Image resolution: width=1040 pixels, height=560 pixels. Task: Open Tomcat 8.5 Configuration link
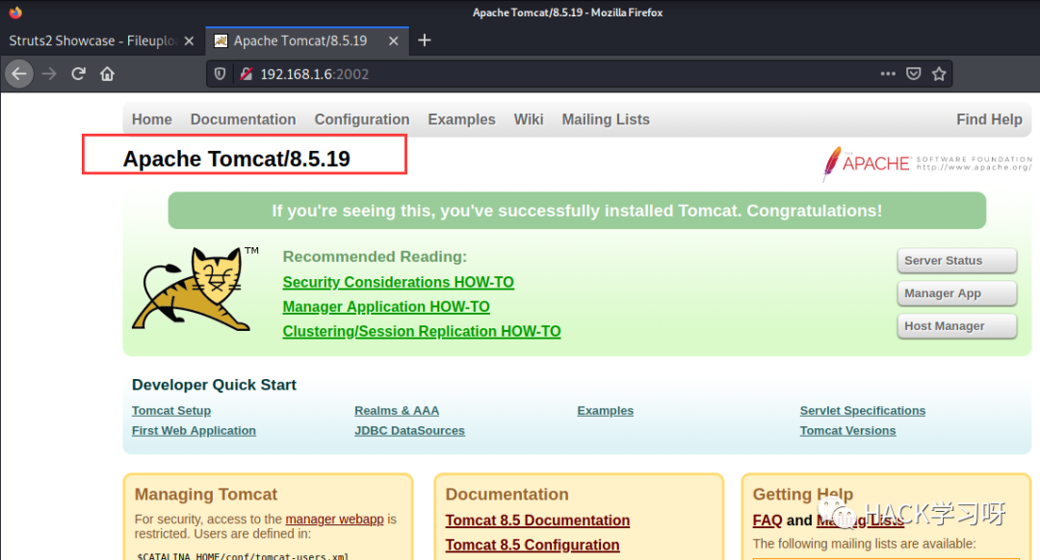pos(532,545)
